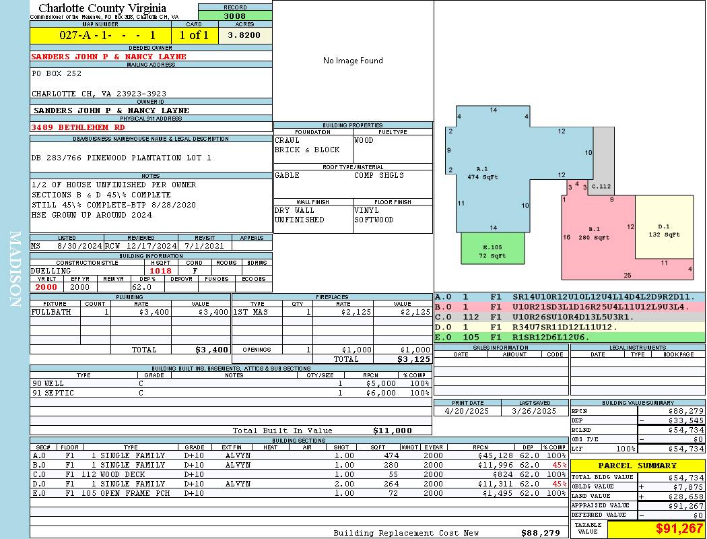Click GABLE roof type value
The image size is (707, 539).
287,175
